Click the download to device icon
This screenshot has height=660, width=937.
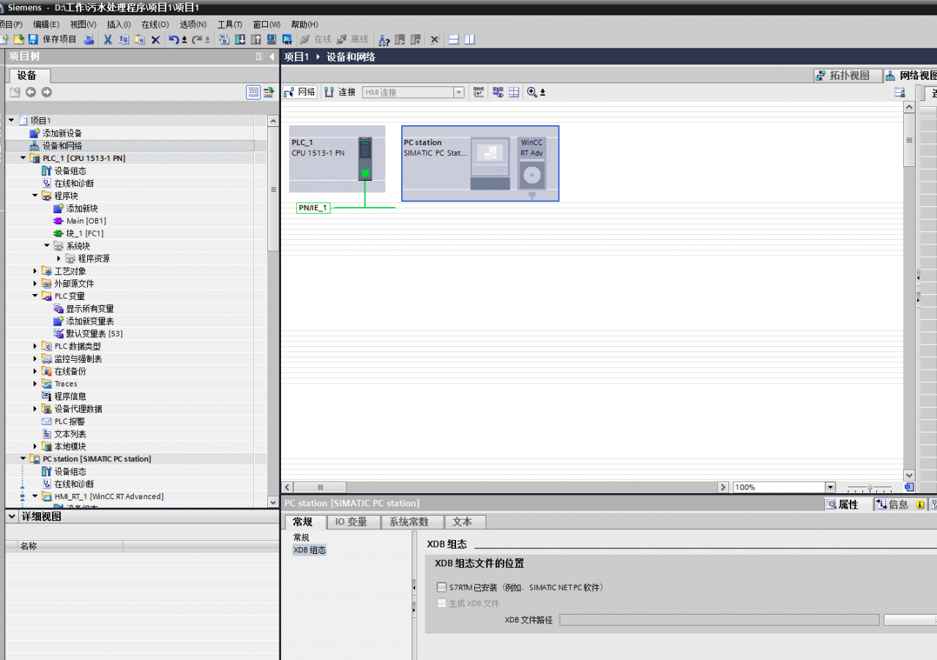click(x=239, y=40)
